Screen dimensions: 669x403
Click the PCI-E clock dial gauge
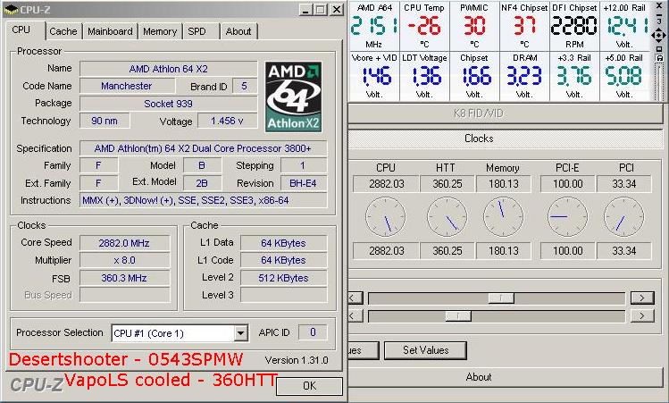tap(567, 217)
